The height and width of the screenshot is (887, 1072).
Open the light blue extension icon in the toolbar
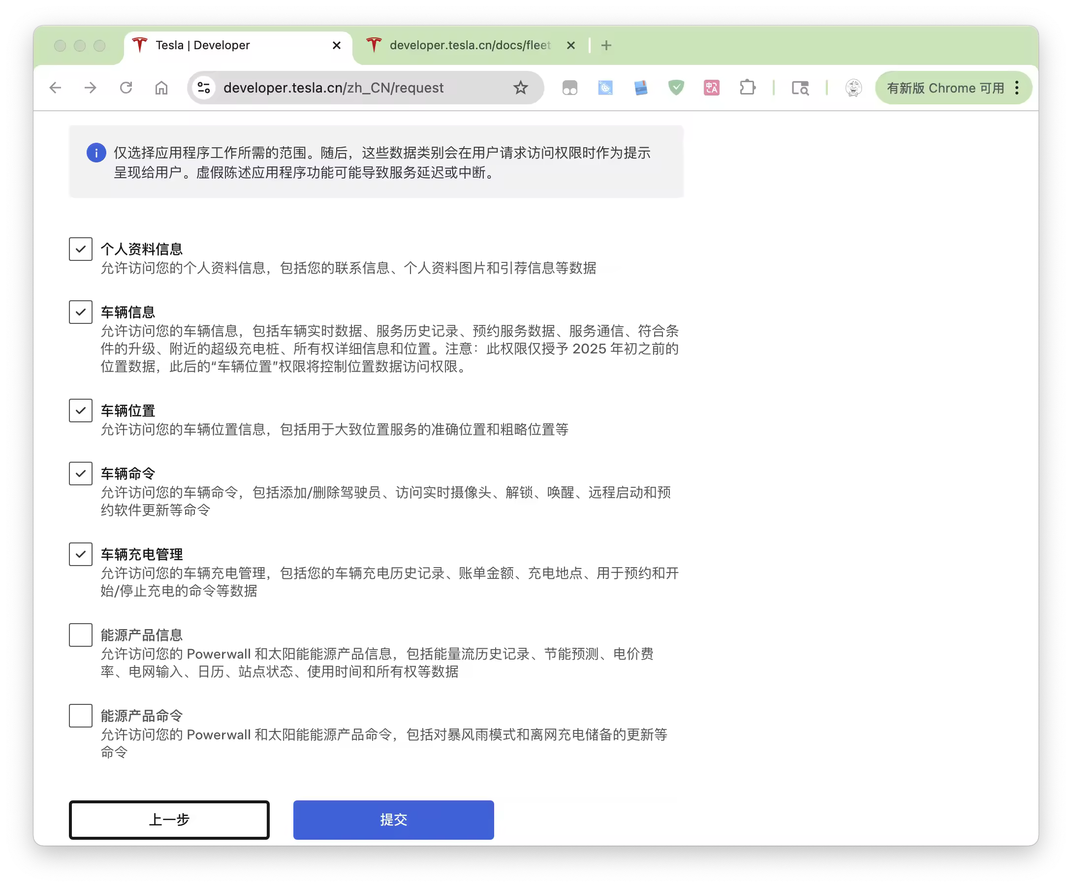point(605,88)
